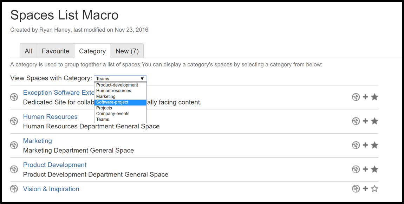The height and width of the screenshot is (204, 404).
Task: Click the space logo beside the Marketing space
Action: point(14,145)
